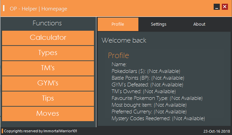Click the 'Functions' sidebar heading
This screenshot has width=232, height=135.
(x=47, y=23)
